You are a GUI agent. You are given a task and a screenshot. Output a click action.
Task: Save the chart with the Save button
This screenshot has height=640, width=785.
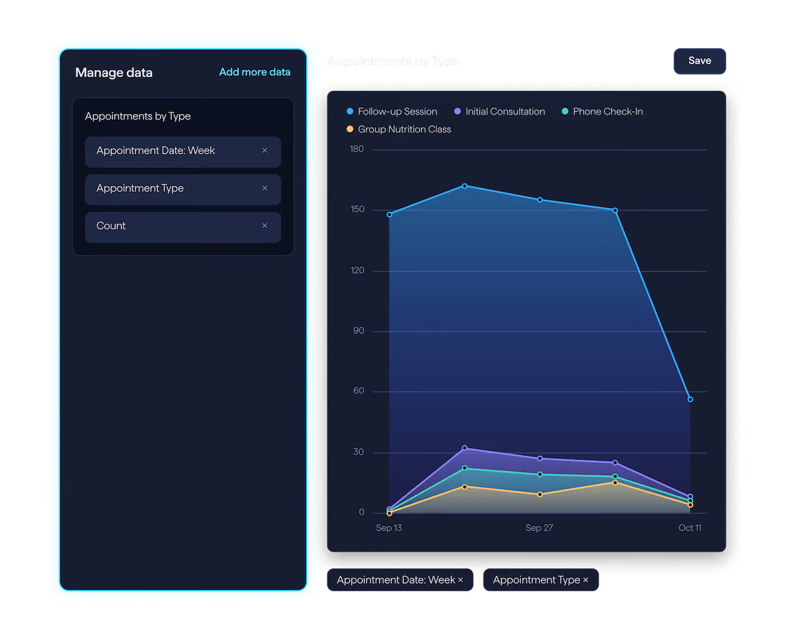[x=700, y=61]
